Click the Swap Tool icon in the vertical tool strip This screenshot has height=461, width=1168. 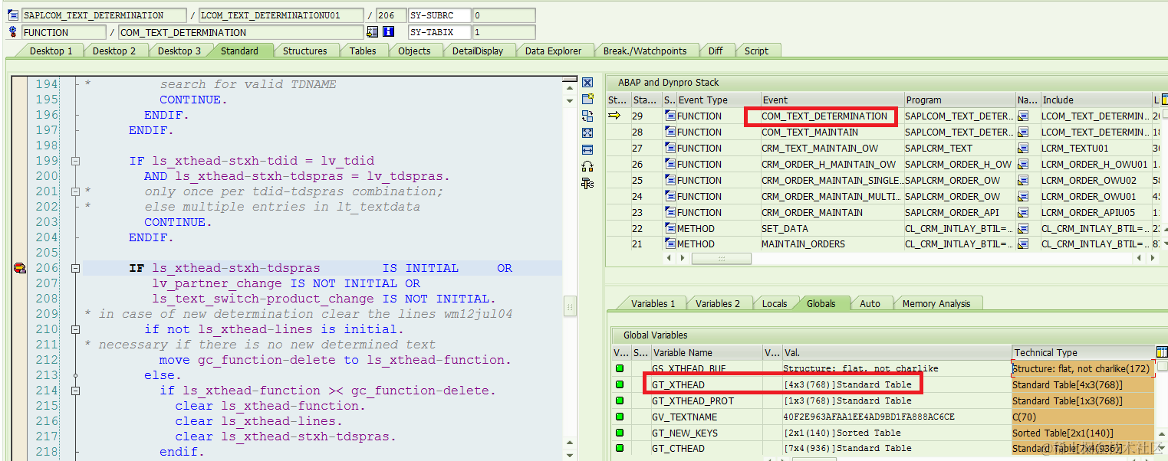[x=587, y=116]
